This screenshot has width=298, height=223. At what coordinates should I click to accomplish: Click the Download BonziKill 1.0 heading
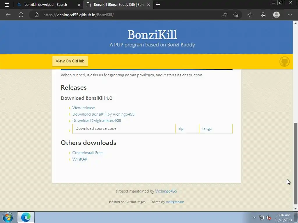coord(86,98)
